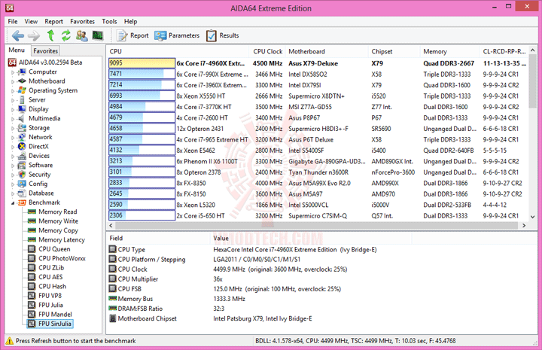Generate a report from the toolbar
Viewport: 542px width, 350px height.
pyautogui.click(x=132, y=35)
